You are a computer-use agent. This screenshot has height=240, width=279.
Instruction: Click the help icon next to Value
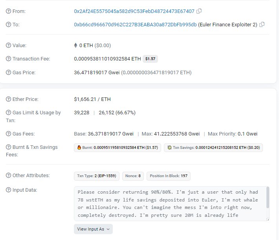tap(8, 45)
